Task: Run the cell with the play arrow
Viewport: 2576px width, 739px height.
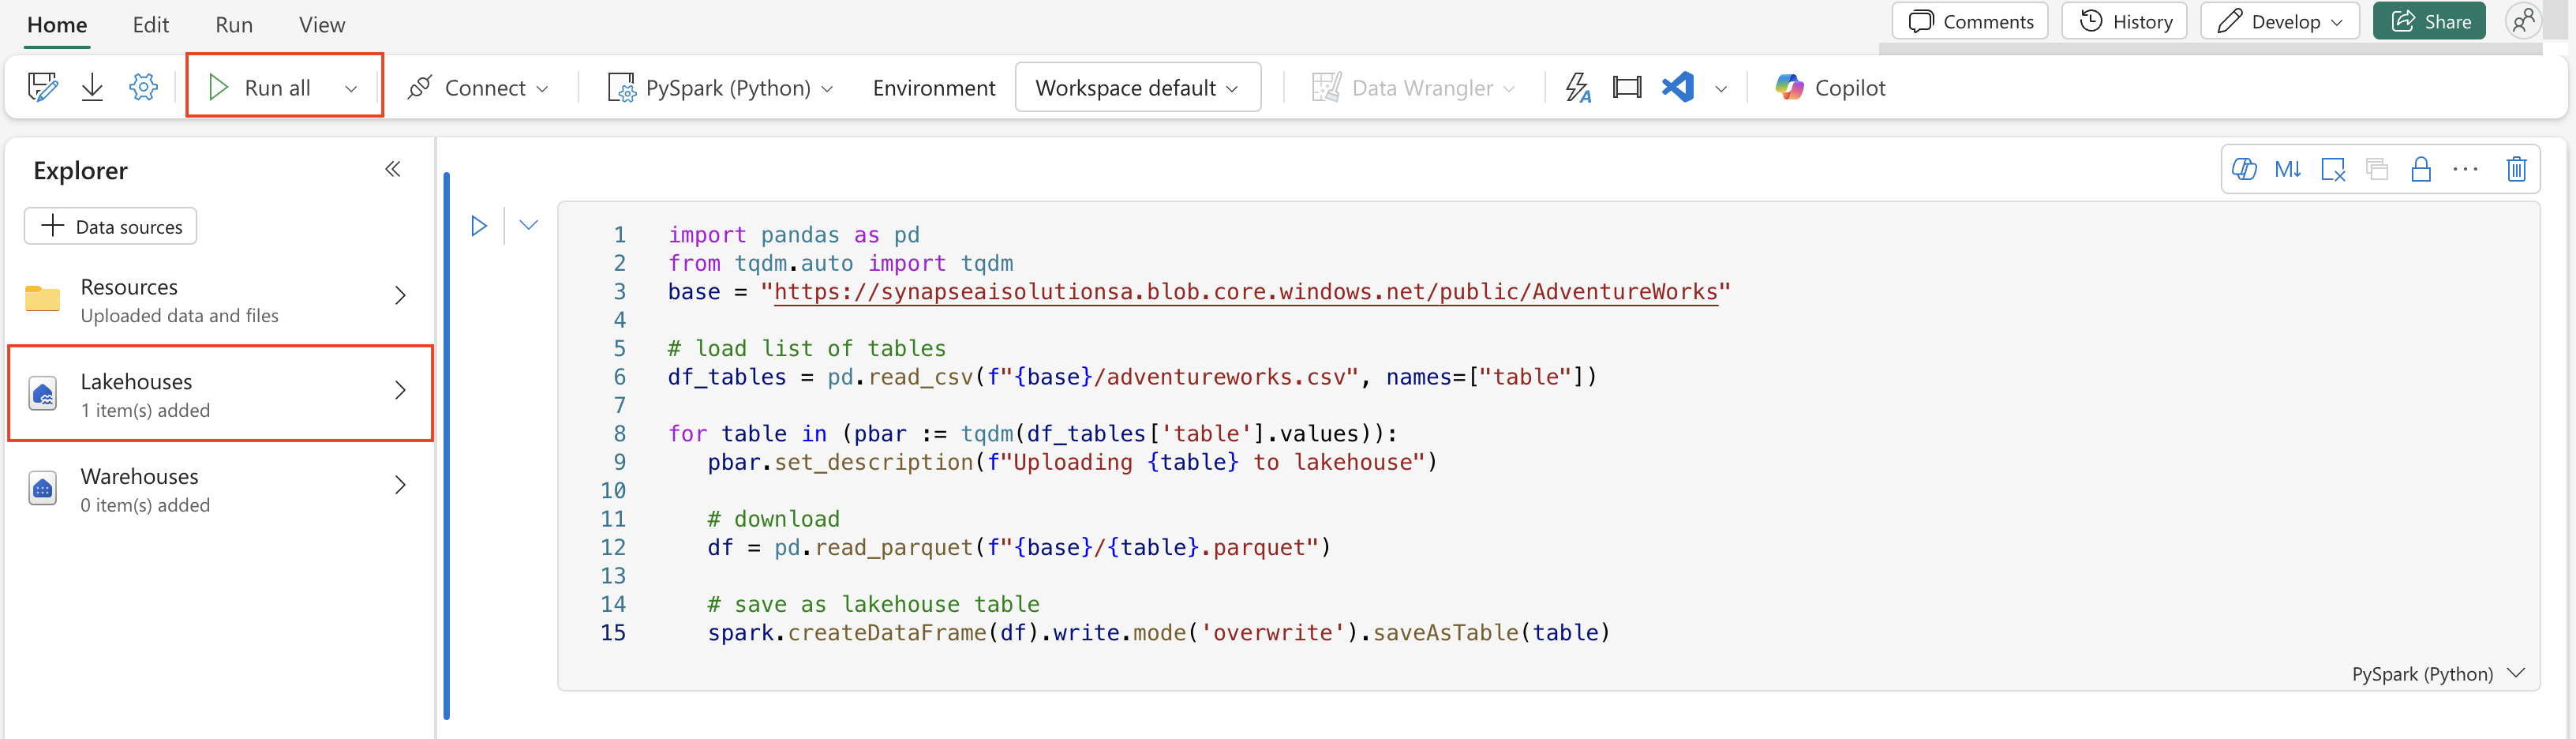Action: 479,226
